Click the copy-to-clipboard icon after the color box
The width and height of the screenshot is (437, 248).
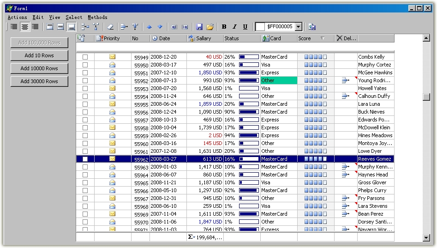(x=312, y=27)
